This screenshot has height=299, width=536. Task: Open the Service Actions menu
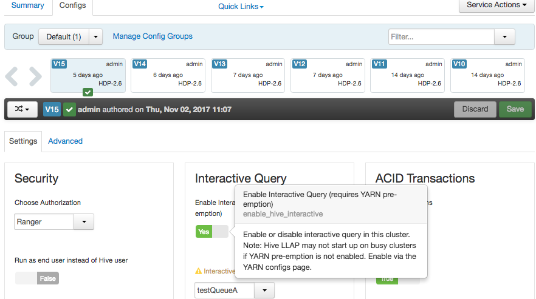(x=496, y=5)
